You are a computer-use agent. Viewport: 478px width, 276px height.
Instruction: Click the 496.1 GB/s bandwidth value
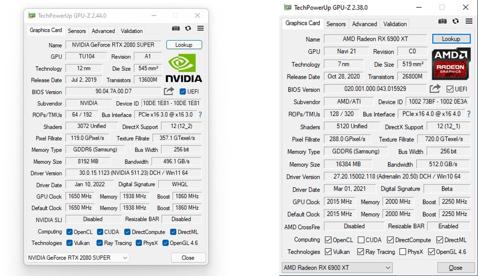[x=176, y=161]
